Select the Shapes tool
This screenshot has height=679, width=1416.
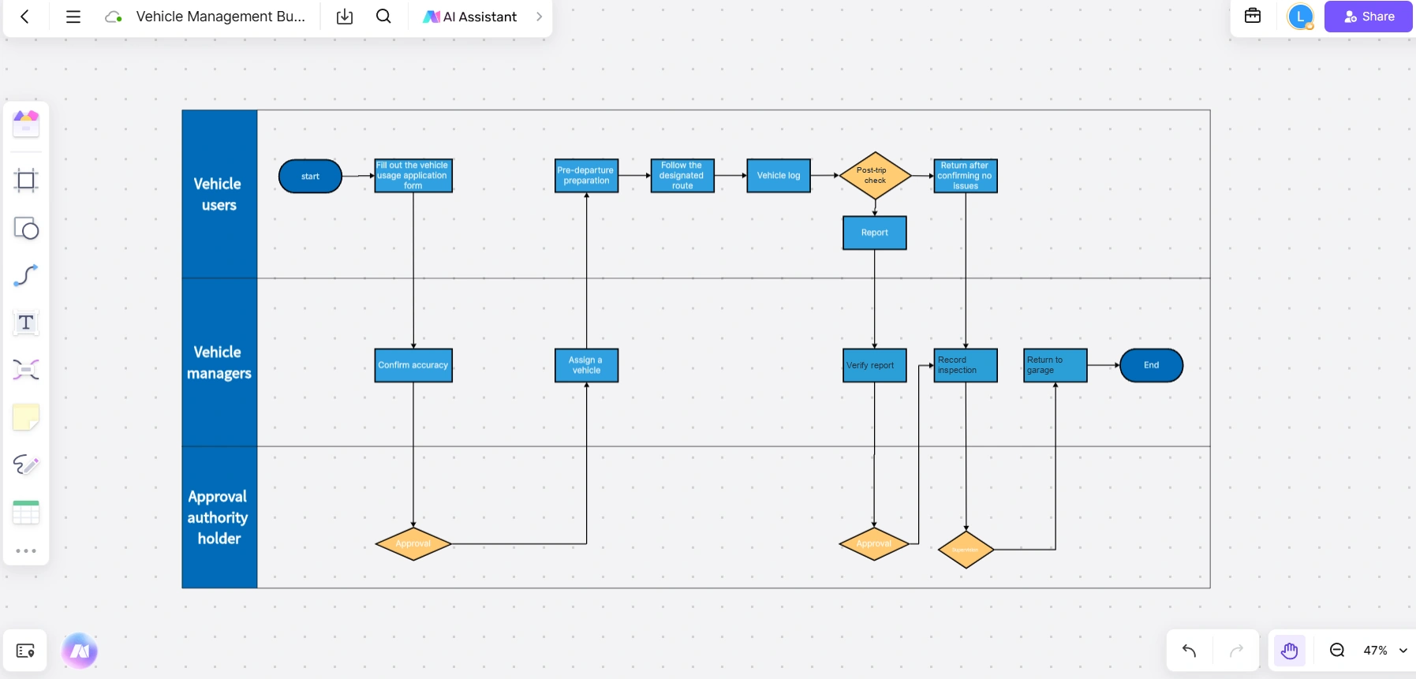(26, 229)
